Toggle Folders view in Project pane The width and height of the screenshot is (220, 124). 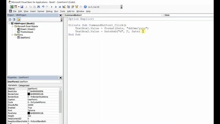(19, 19)
